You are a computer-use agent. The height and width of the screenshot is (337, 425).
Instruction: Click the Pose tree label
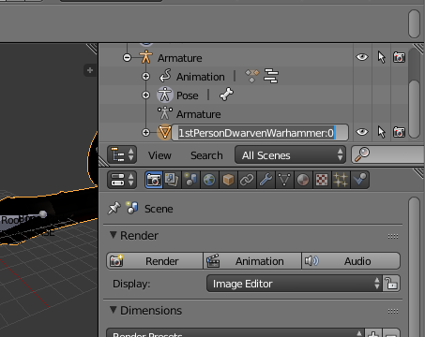pos(188,95)
